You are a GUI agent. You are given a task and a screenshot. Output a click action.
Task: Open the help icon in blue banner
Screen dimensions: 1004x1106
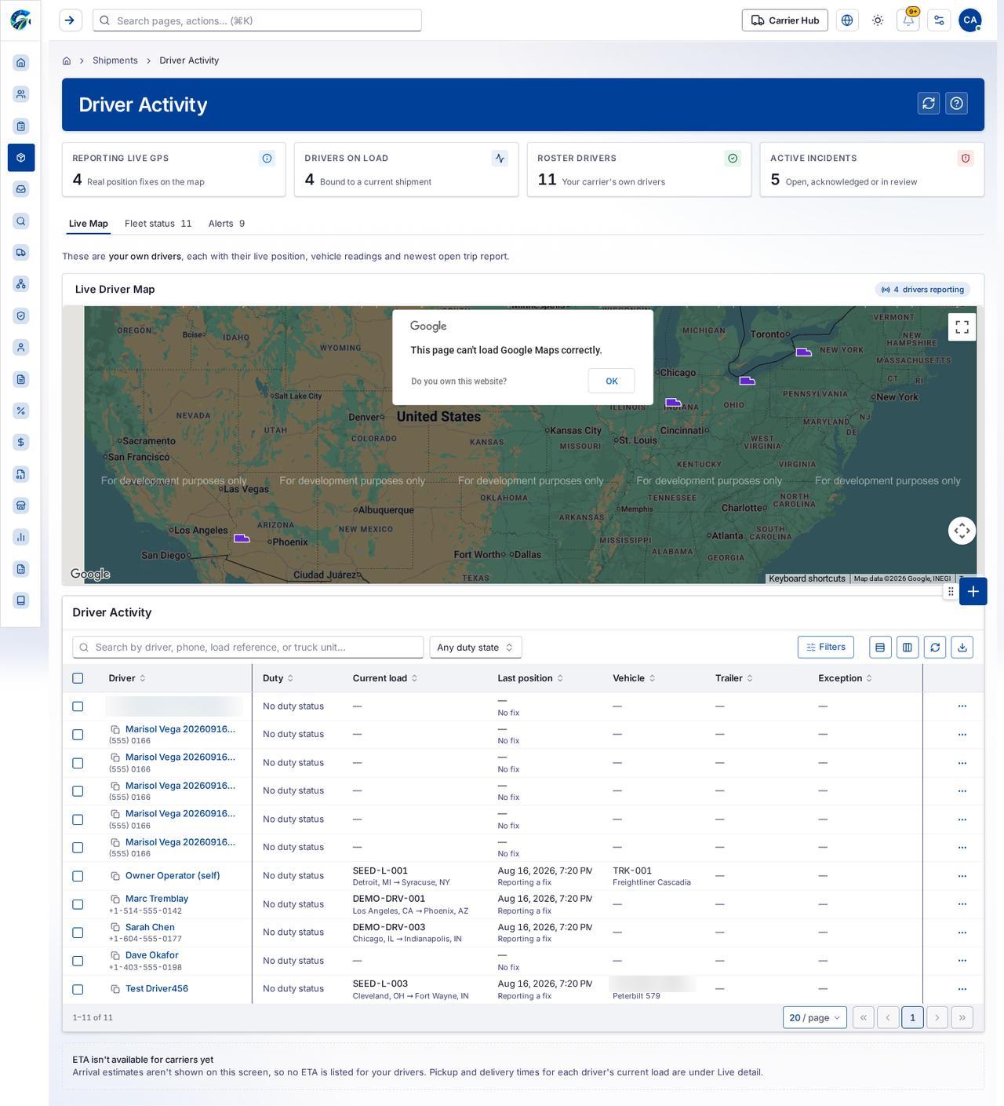tap(956, 104)
